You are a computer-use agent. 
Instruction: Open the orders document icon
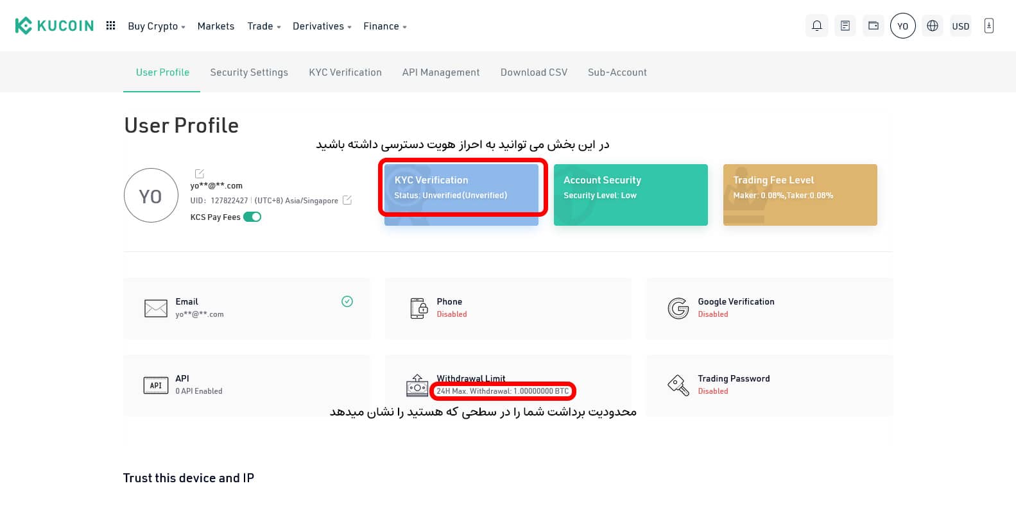[x=845, y=26]
